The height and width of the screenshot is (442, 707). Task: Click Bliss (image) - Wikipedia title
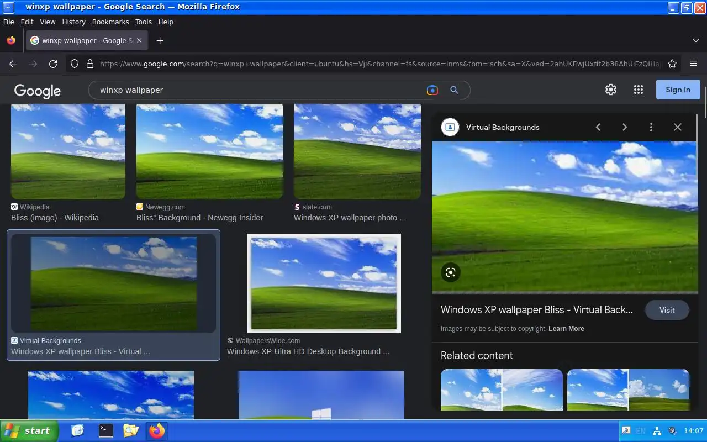click(x=55, y=218)
